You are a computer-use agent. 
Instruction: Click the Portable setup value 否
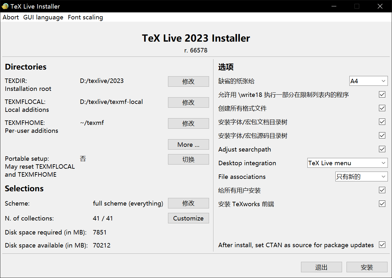tap(83, 159)
